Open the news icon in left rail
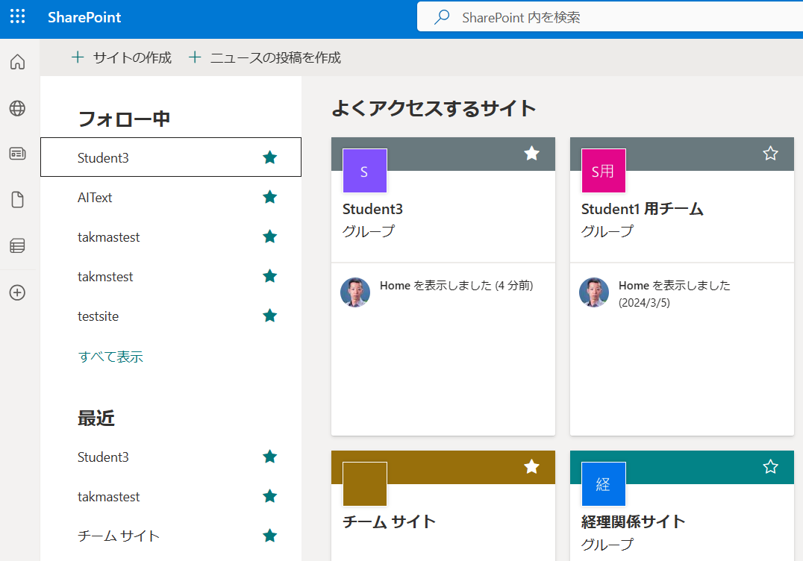This screenshot has width=803, height=561. tap(17, 154)
